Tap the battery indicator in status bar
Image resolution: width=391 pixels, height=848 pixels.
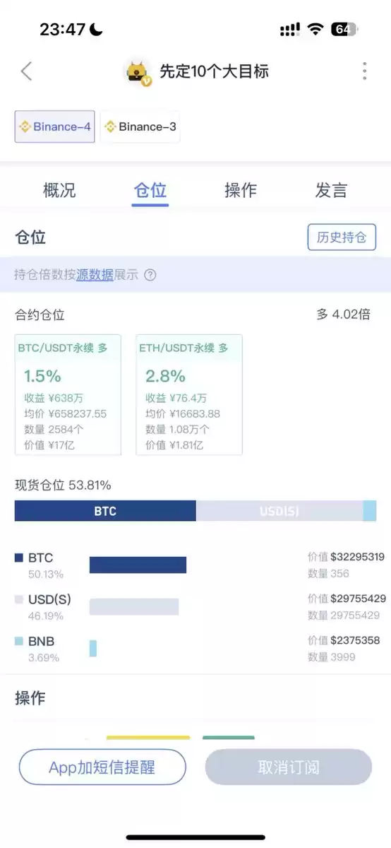[x=344, y=30]
